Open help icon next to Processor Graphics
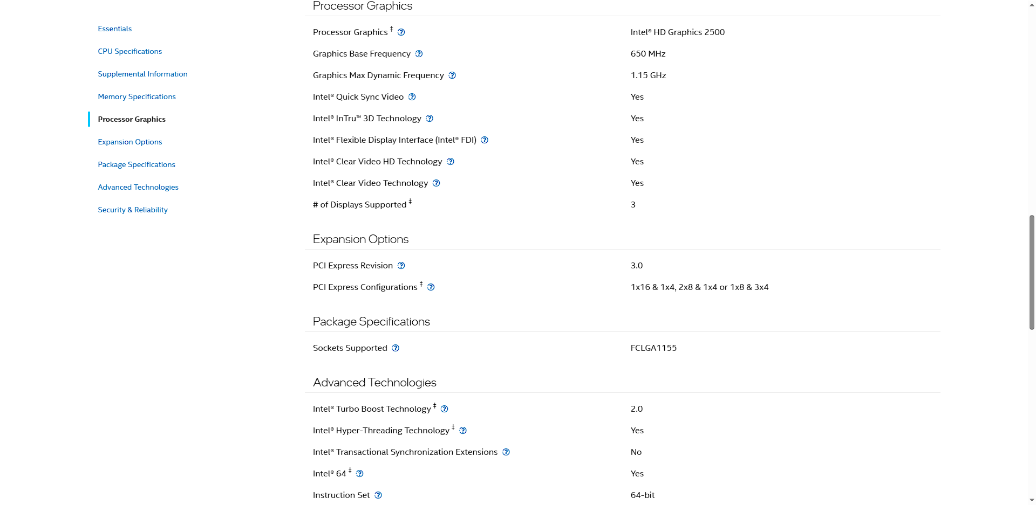Viewport: 1036px width, 505px height. click(x=401, y=32)
